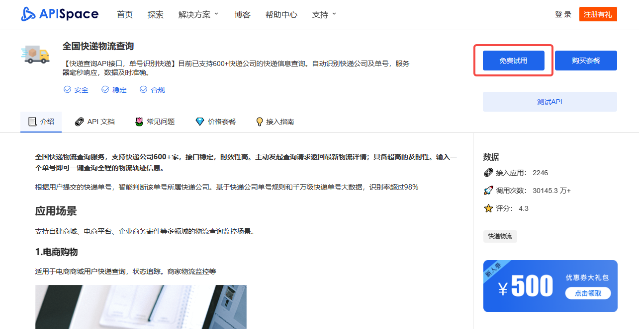Click 点击领取 on the coupon banner
The width and height of the screenshot is (639, 329).
(588, 293)
